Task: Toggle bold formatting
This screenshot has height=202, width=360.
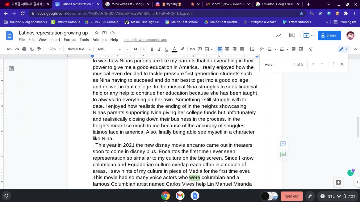Action: (x=152, y=49)
